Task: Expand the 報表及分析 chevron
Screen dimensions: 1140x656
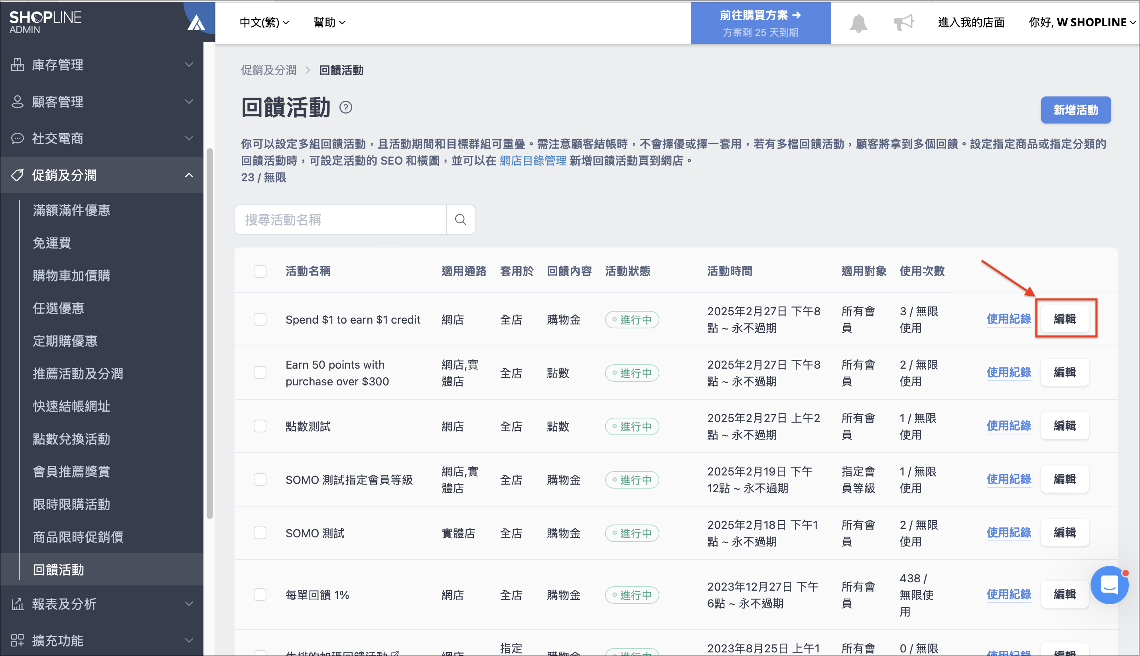Action: 189,604
